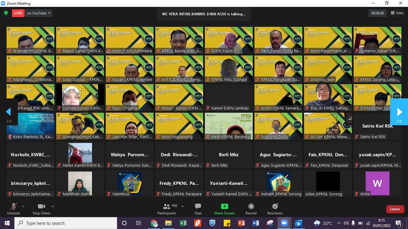
Task: Open the Participants panel
Action: tap(167, 209)
